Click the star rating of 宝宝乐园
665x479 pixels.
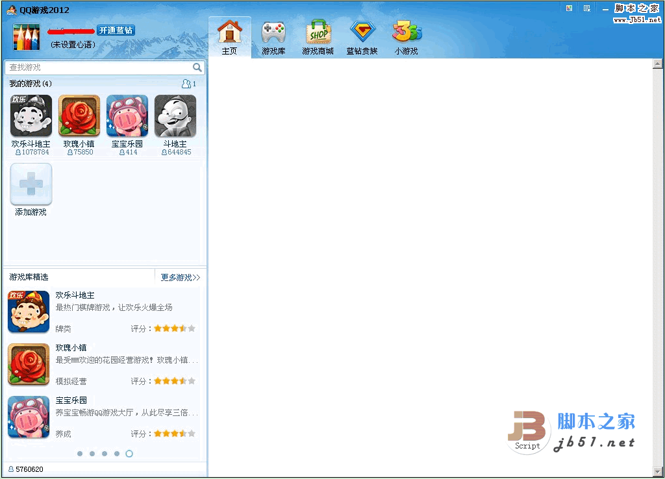click(175, 434)
